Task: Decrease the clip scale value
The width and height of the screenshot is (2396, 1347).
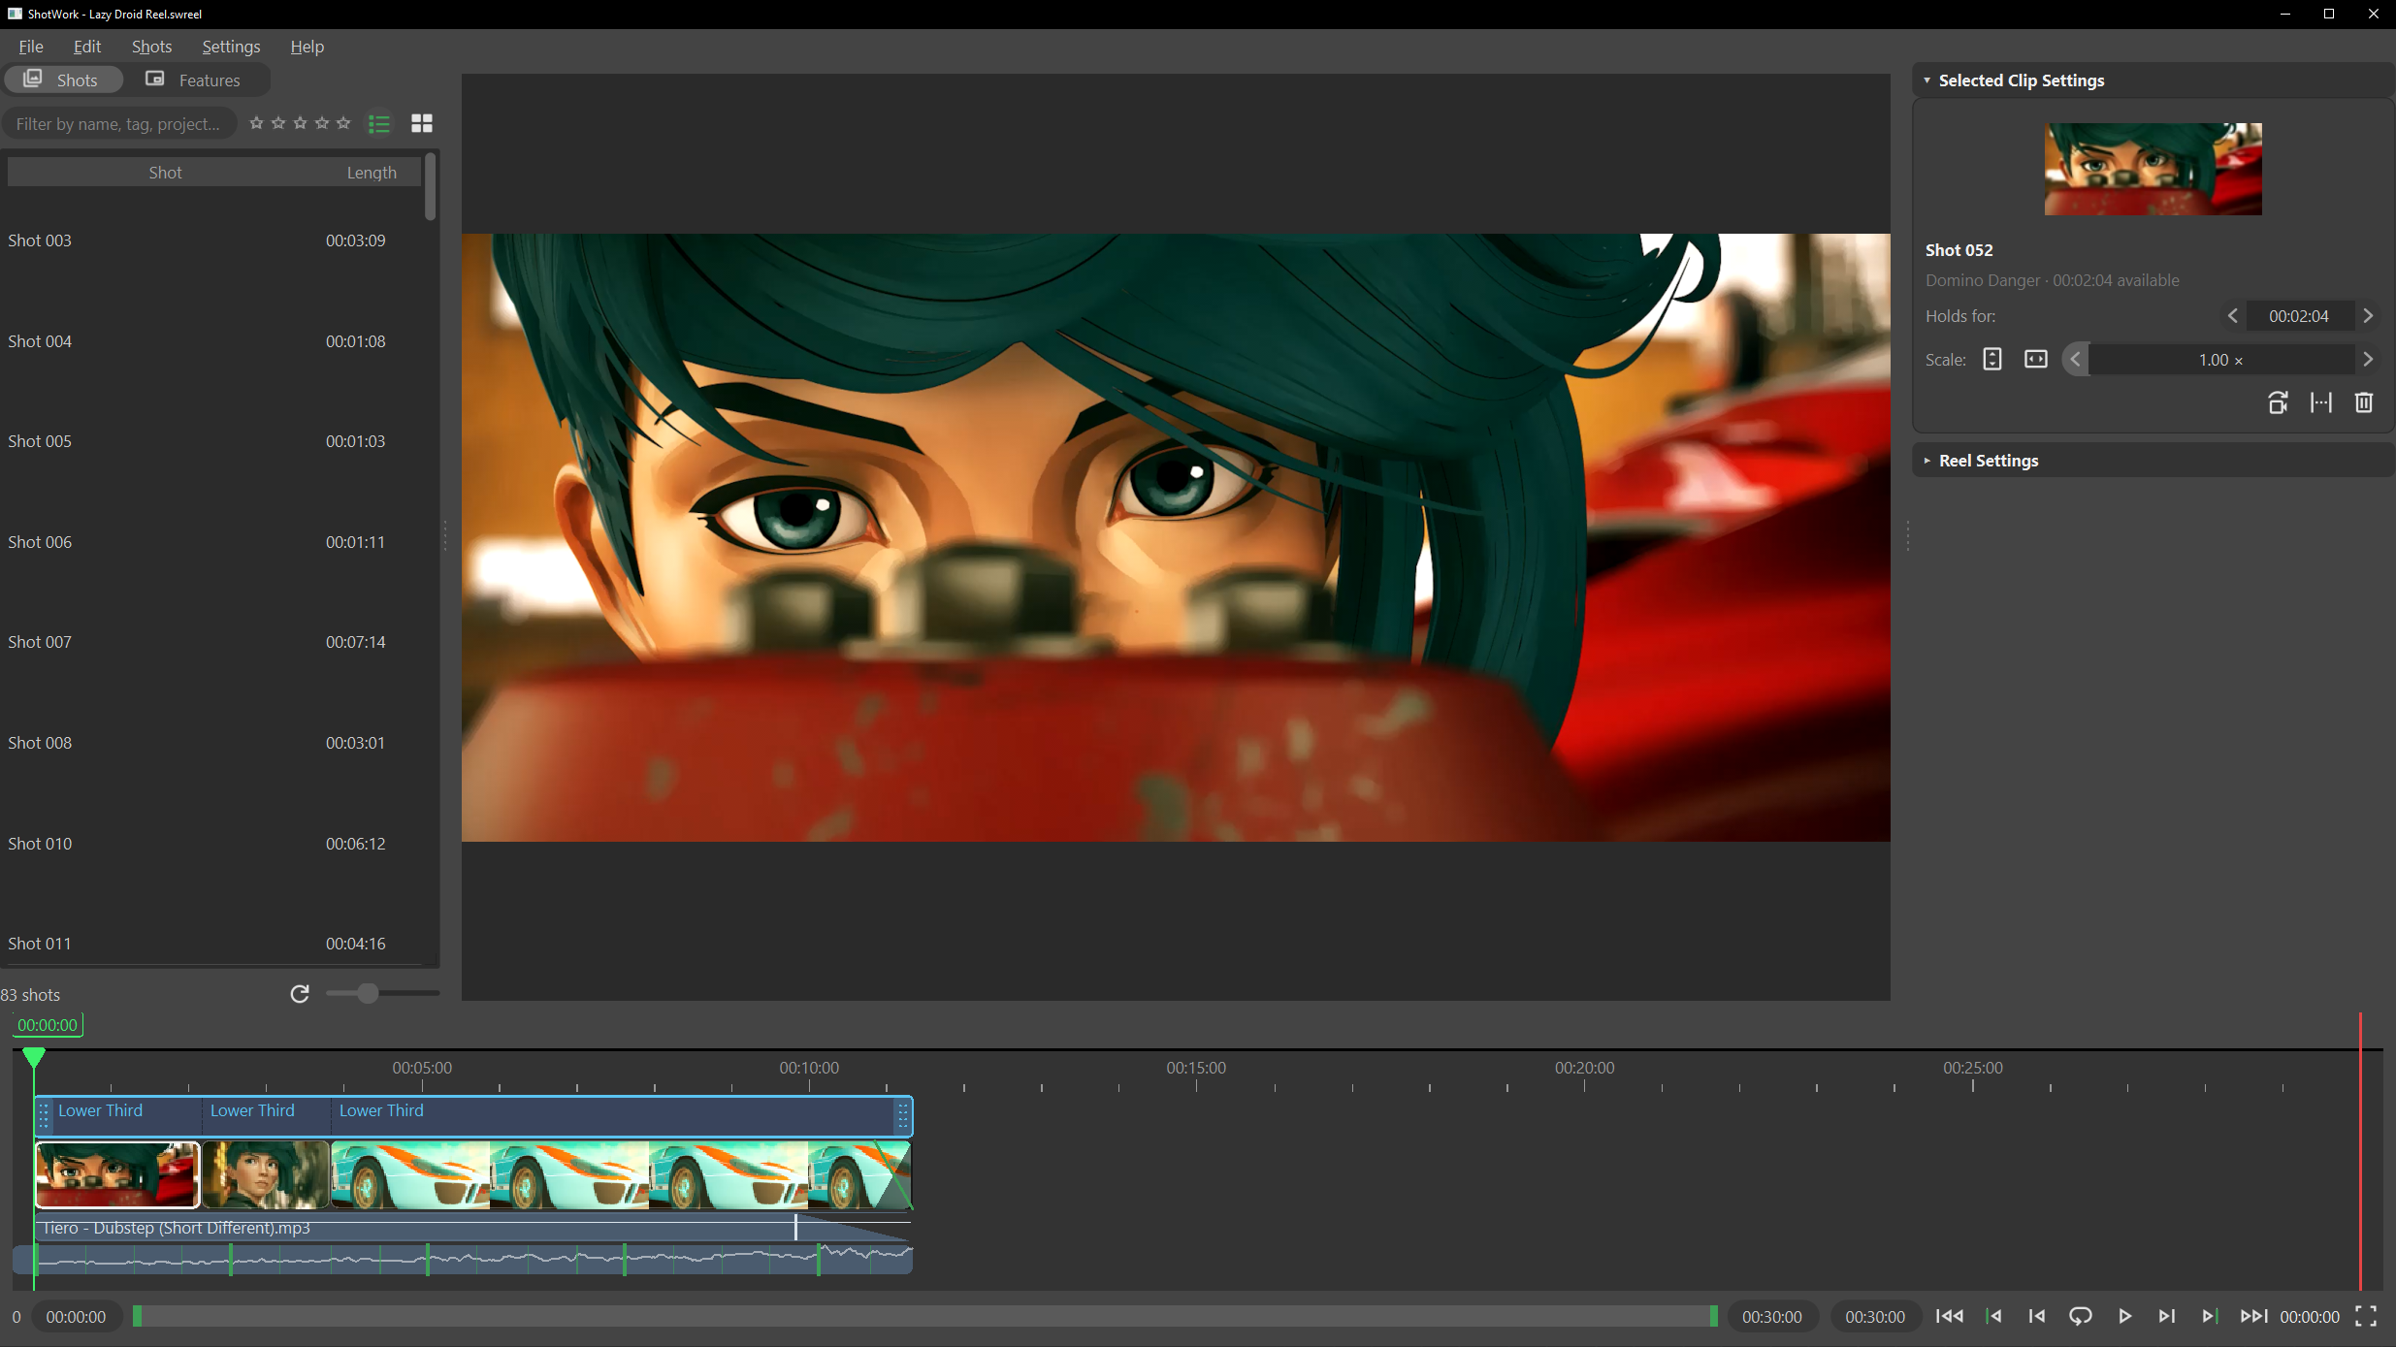Action: pyautogui.click(x=2076, y=360)
